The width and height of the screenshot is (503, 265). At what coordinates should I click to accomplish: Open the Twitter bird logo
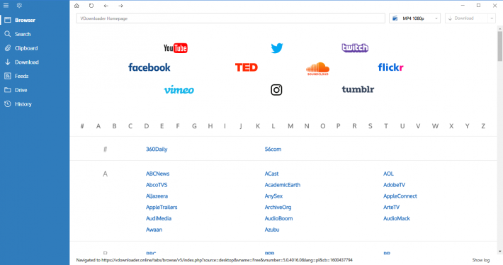[277, 48]
